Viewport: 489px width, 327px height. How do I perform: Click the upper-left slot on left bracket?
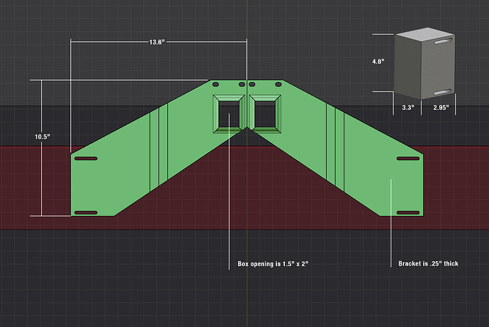(x=86, y=159)
